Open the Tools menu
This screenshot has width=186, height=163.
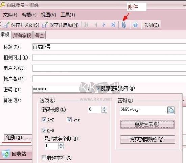[68, 15]
